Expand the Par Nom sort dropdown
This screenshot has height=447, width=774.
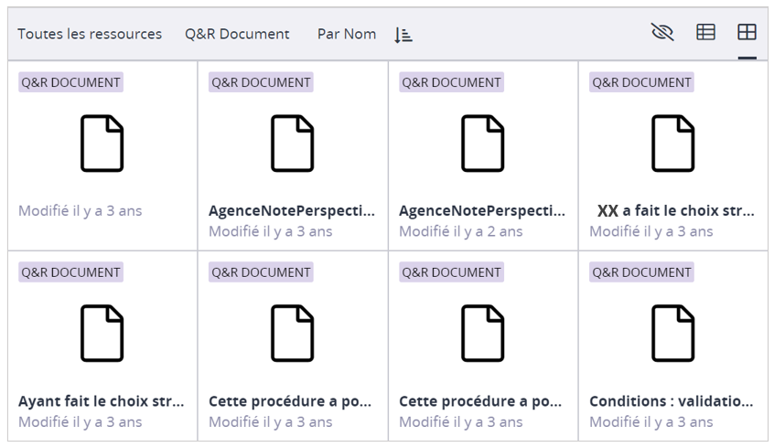click(347, 34)
